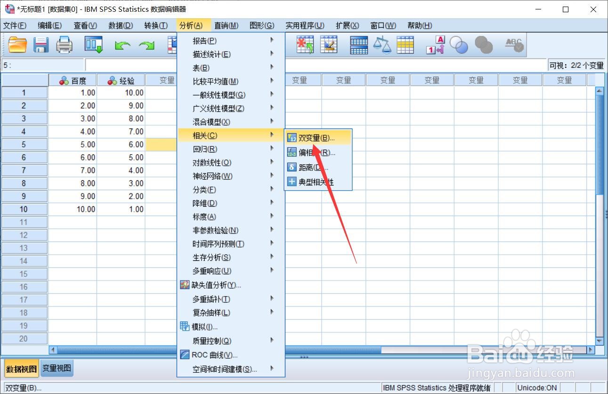Open the Help (帮助) menu
The height and width of the screenshot is (394, 608).
coord(420,25)
